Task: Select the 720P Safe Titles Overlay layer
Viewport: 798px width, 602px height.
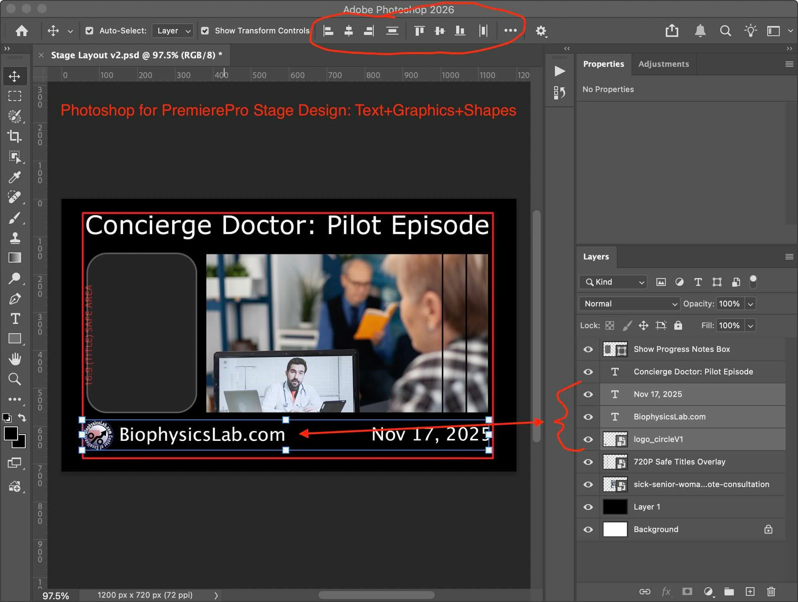Action: pos(679,462)
